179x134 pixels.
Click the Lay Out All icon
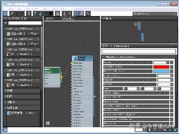64,14
